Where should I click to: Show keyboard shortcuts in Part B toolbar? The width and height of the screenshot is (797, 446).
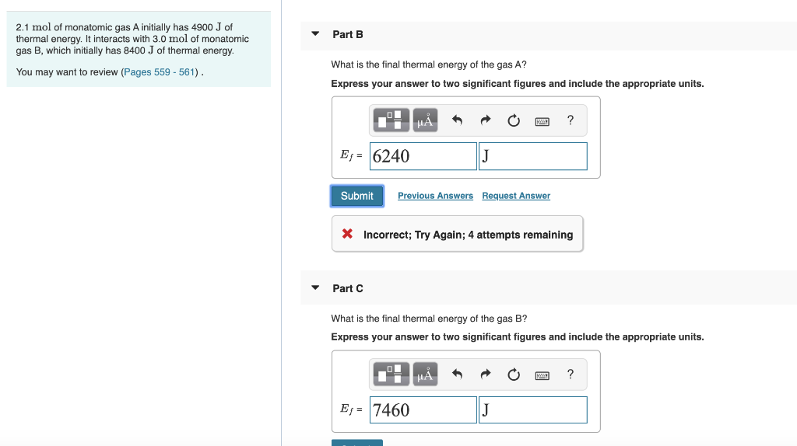[542, 121]
